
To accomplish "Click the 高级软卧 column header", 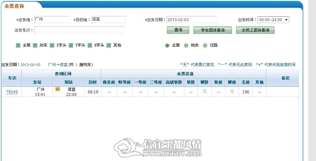I will pyautogui.click(x=174, y=82).
